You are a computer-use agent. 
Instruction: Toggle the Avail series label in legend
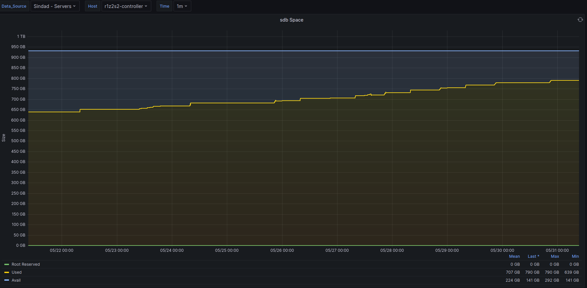(16, 280)
